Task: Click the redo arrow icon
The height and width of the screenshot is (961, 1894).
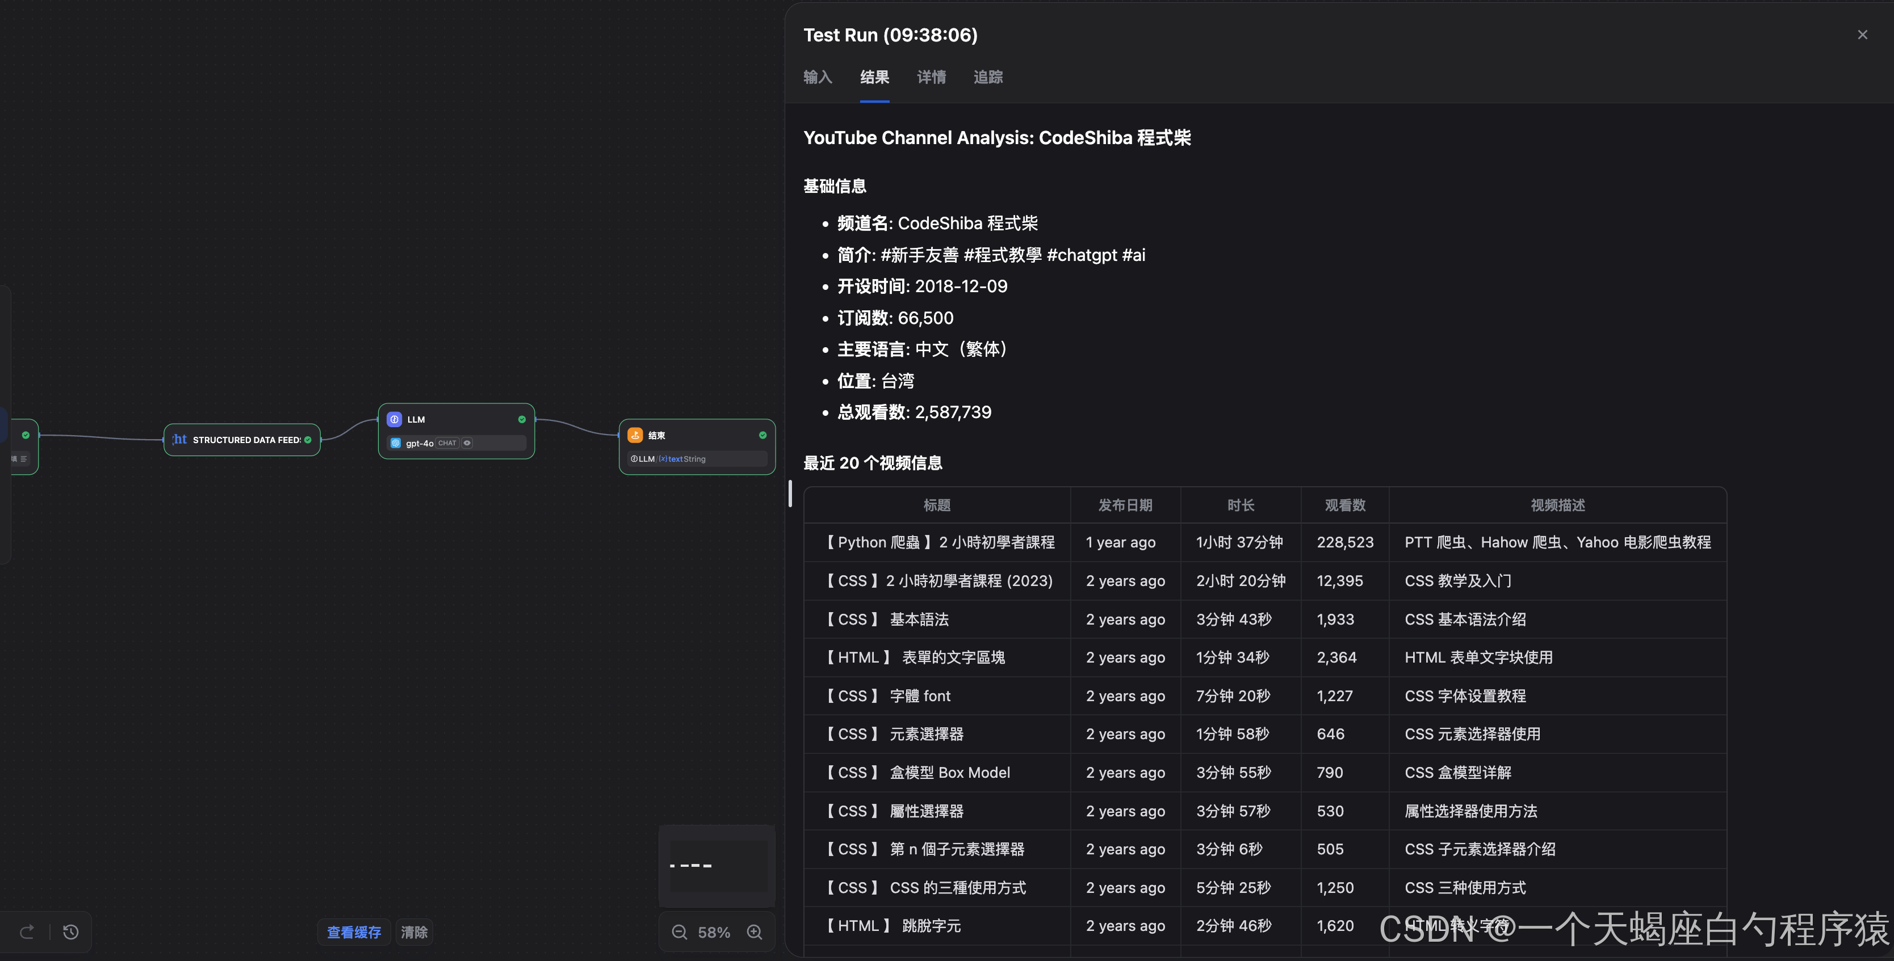Action: pyautogui.click(x=27, y=932)
